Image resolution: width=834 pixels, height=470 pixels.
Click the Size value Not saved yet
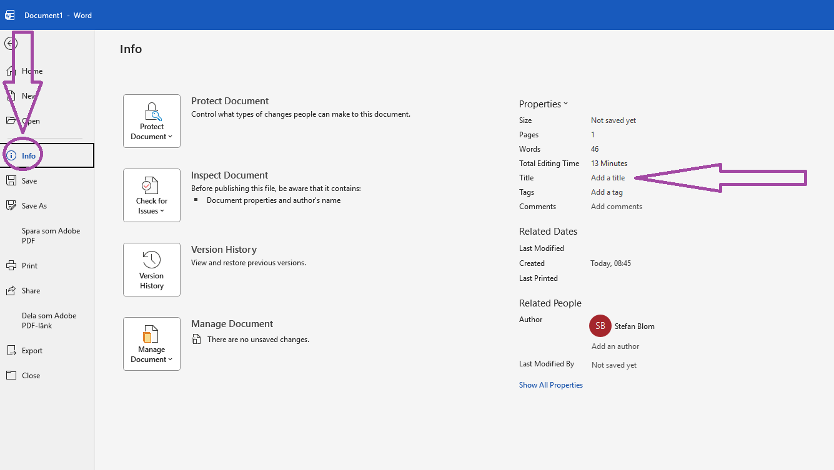pos(613,120)
